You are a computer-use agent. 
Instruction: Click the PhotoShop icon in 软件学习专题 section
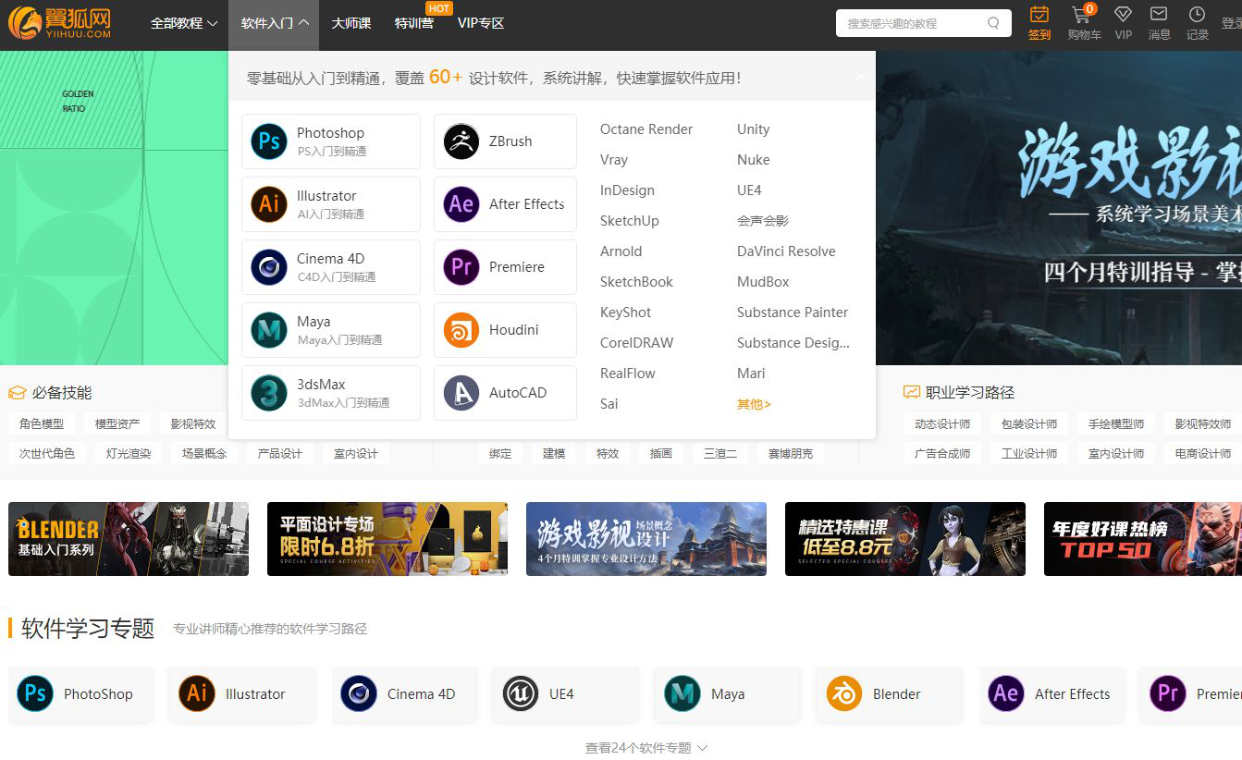[35, 693]
